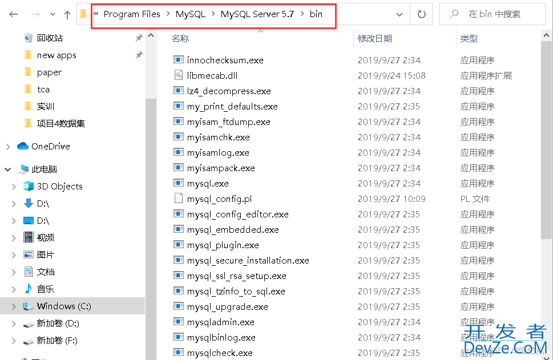
Task: Click the folder icon in address bar
Action: pyautogui.click(x=83, y=14)
